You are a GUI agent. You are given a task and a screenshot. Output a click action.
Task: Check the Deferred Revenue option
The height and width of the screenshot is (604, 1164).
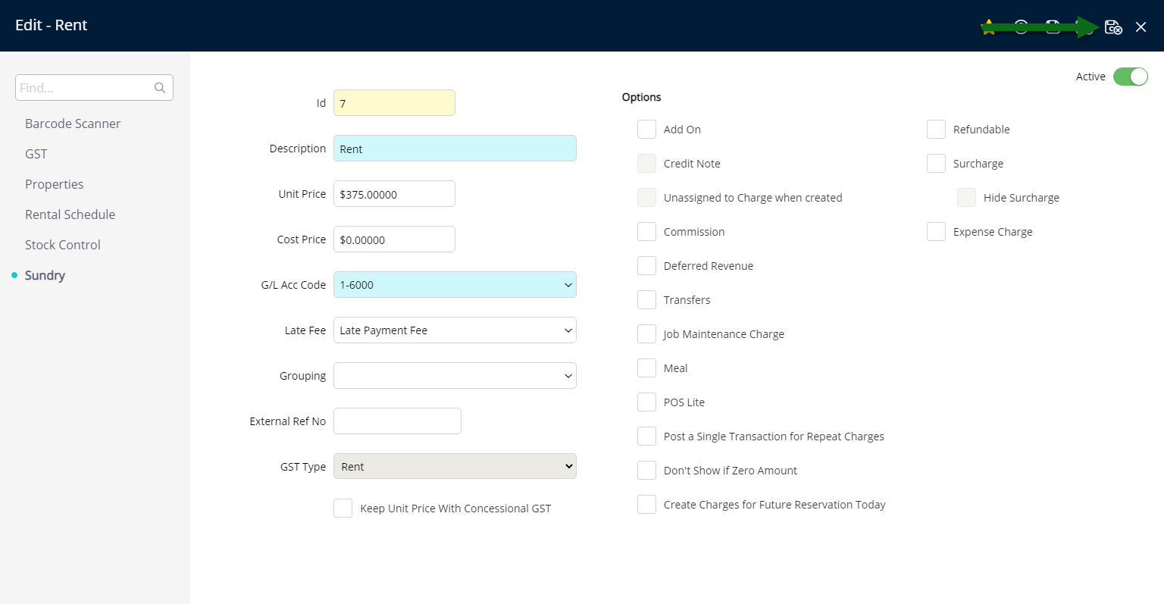[x=646, y=266]
